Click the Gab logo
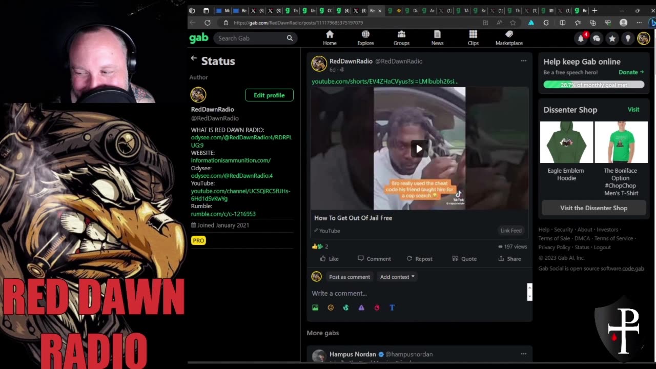 199,38
